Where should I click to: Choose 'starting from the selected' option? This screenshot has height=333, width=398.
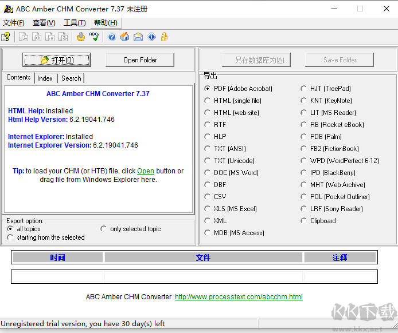tap(10, 237)
